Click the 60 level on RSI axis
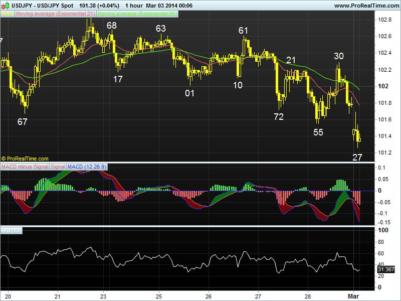 tap(381, 253)
